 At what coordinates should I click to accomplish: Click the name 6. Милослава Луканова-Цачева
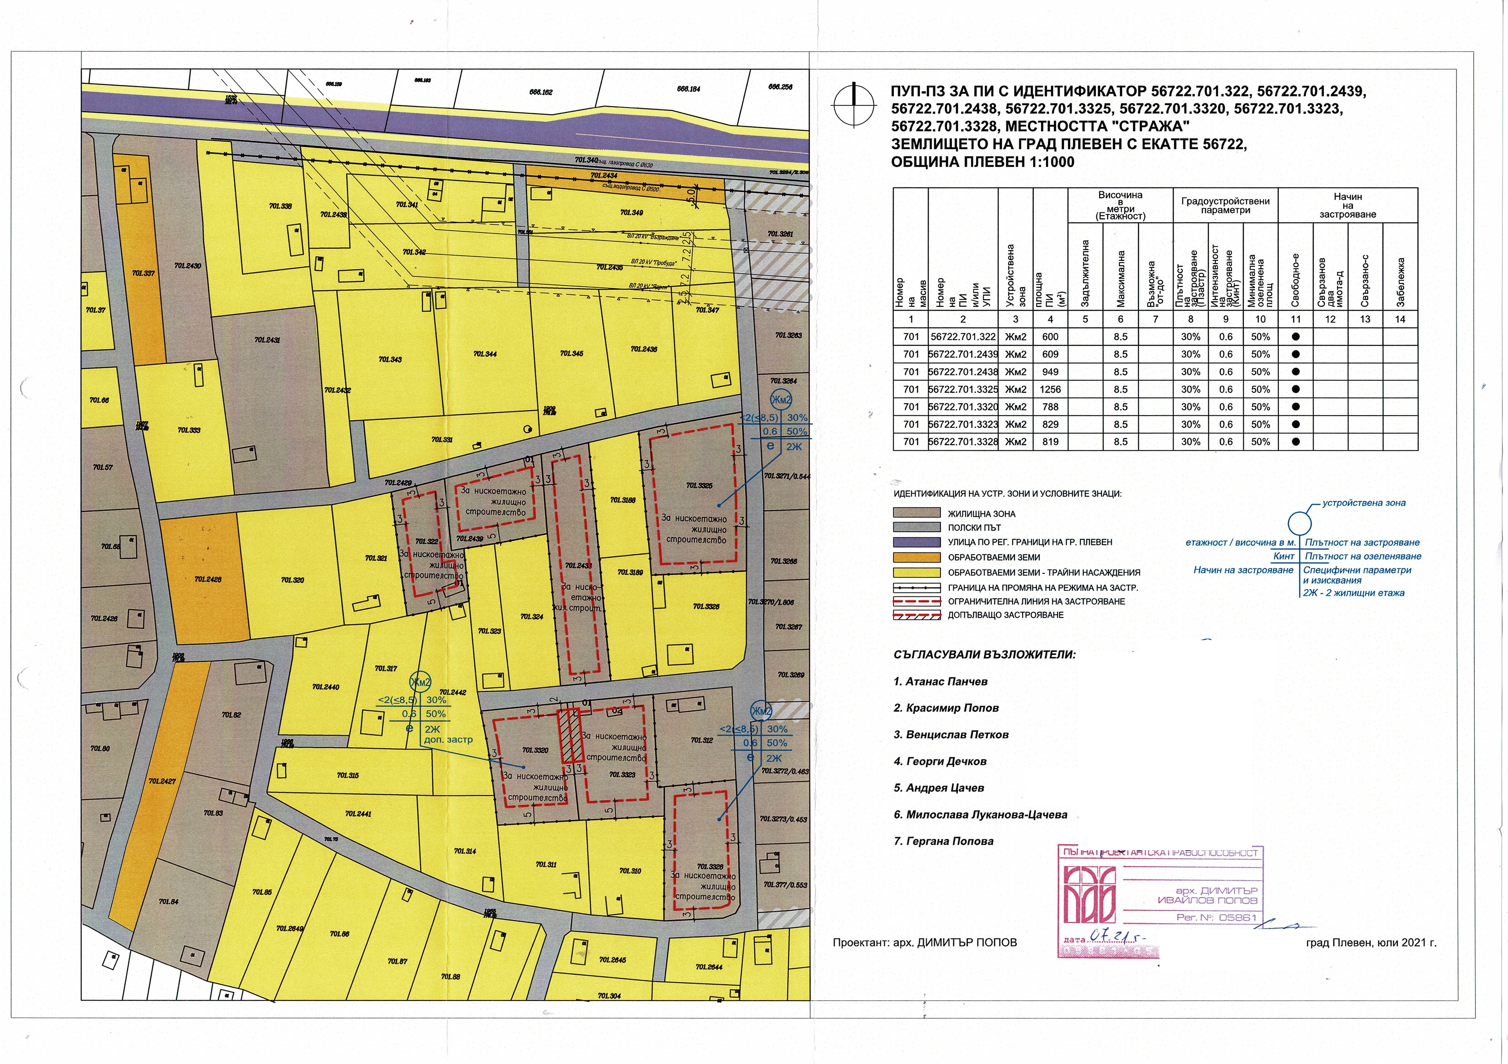click(980, 815)
